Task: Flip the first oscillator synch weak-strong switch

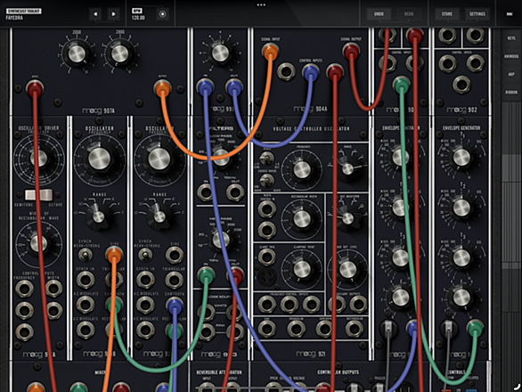Action: 86,255
